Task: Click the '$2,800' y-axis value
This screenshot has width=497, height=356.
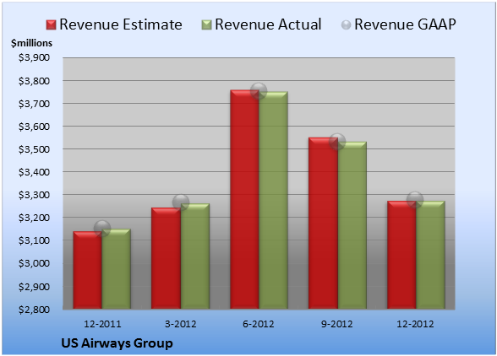Action: [x=34, y=310]
